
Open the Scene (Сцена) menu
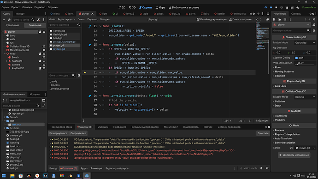(x=5, y=7)
